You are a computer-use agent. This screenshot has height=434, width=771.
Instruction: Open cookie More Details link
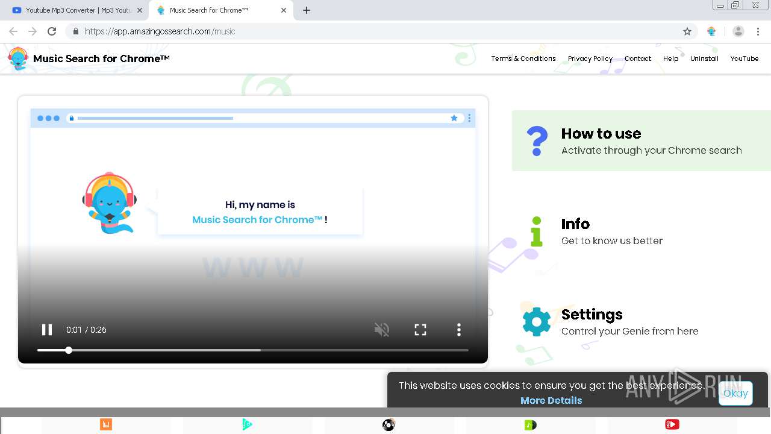tap(551, 400)
